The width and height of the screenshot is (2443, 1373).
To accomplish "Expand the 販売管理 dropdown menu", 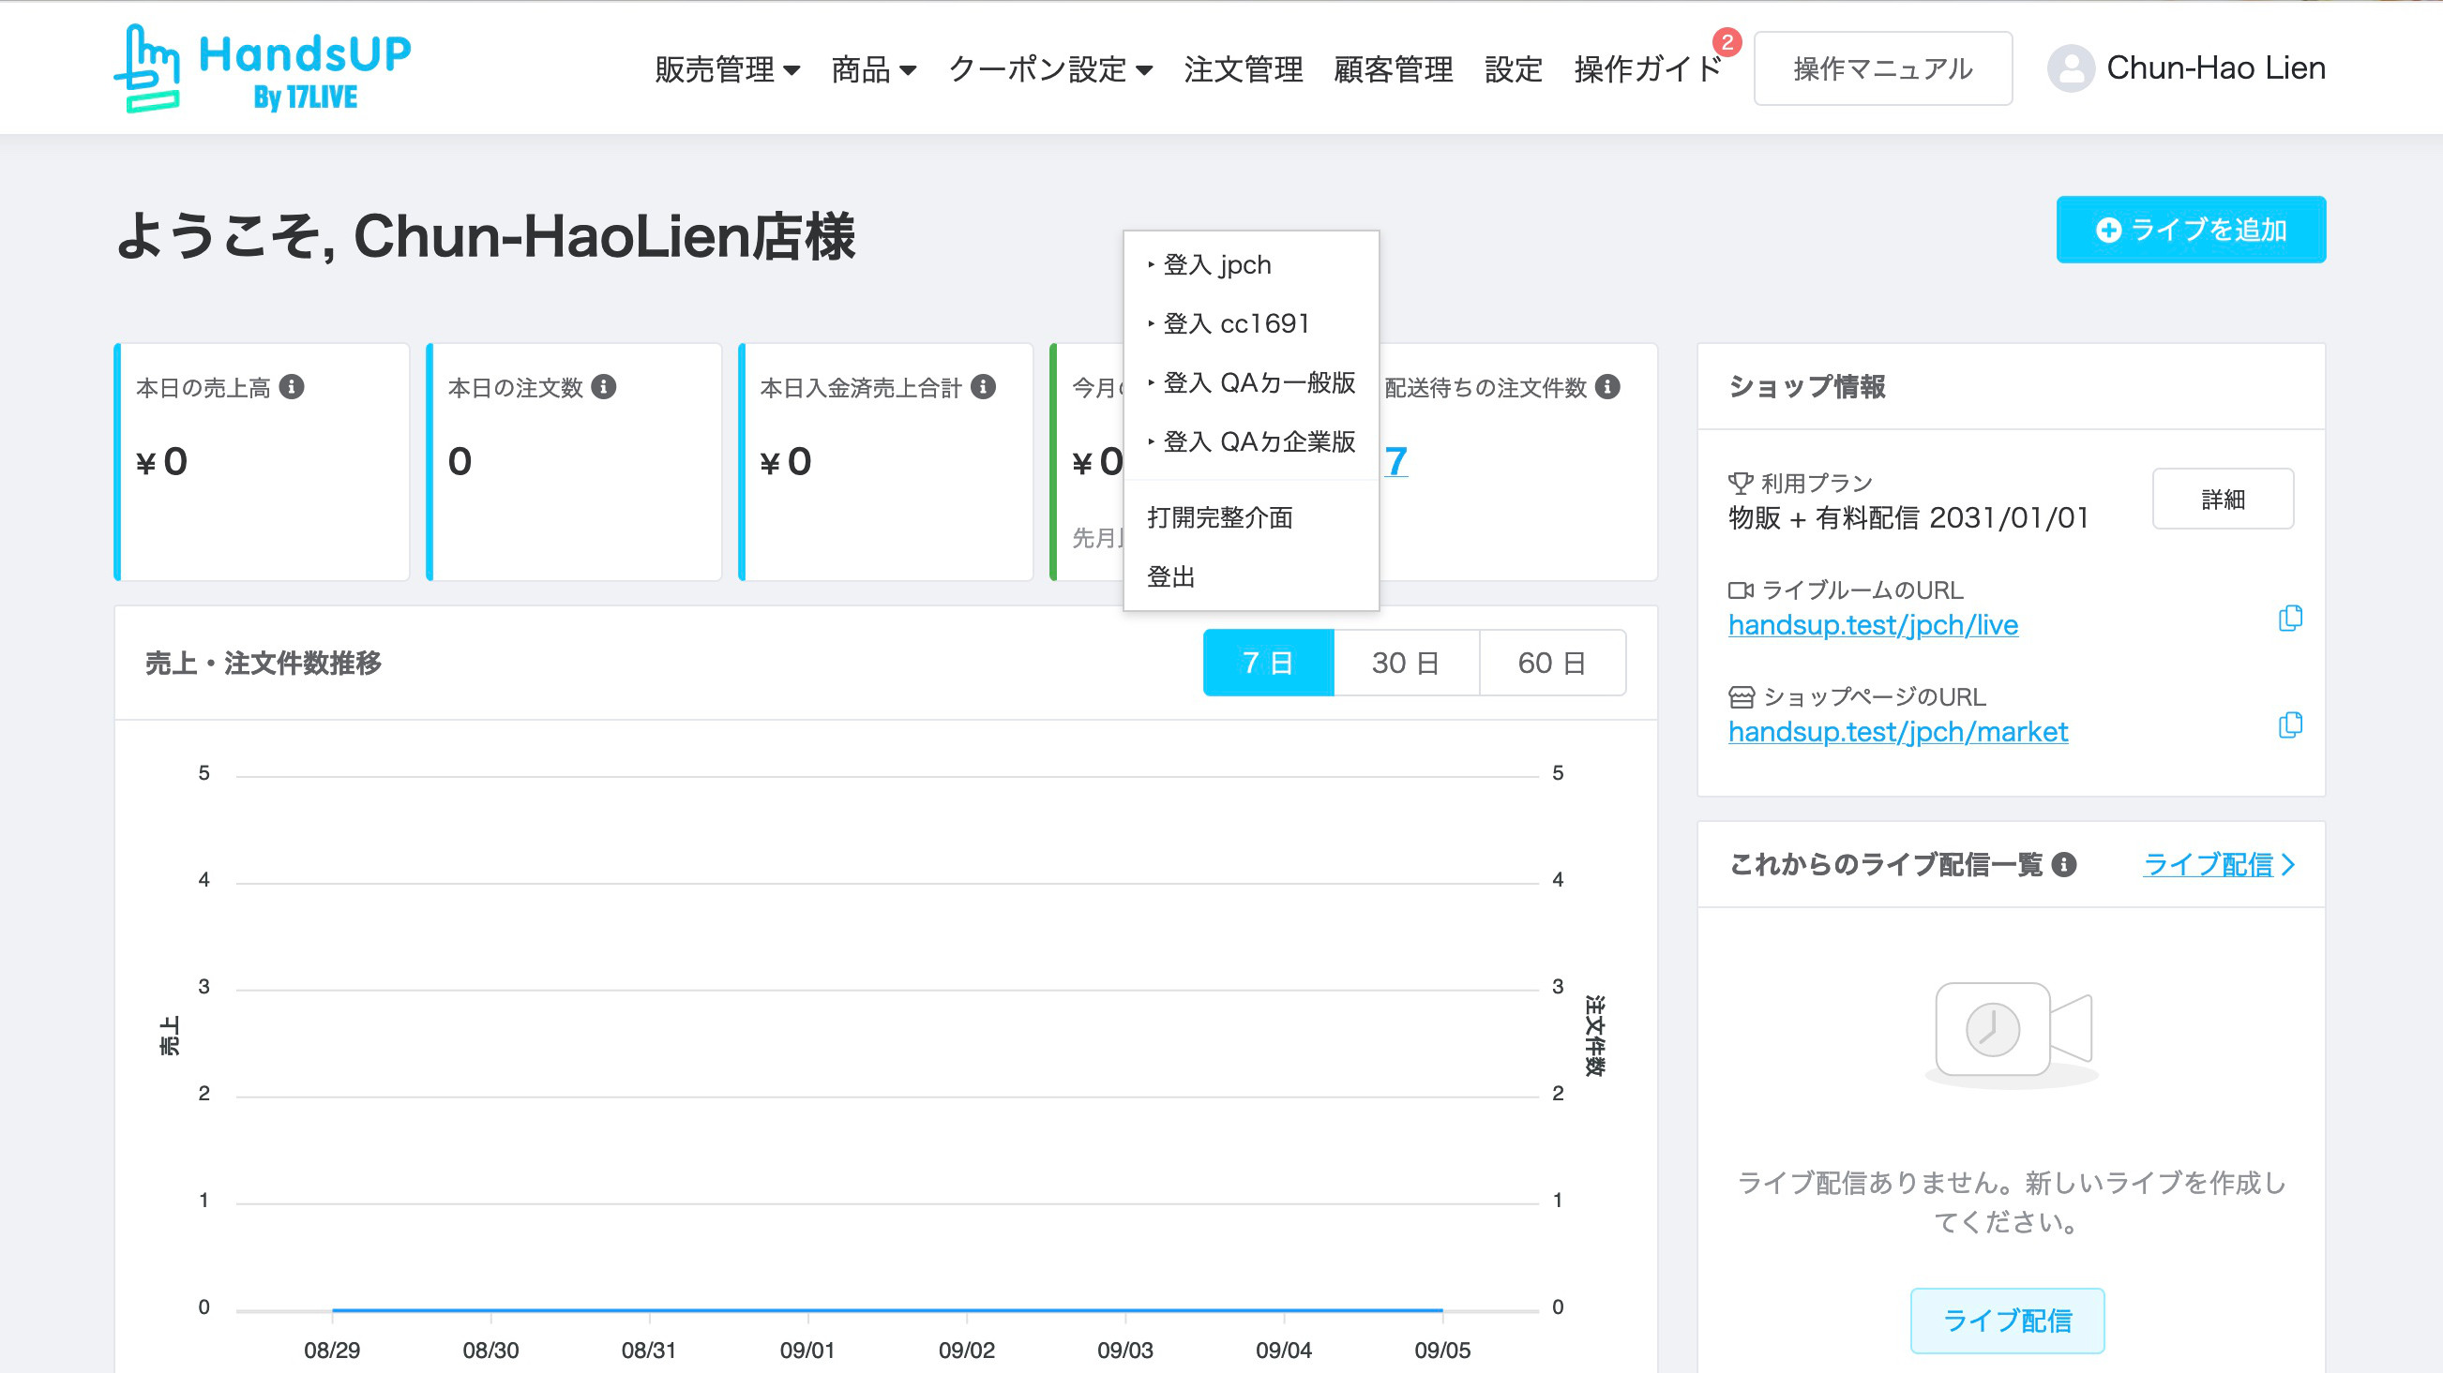I will [x=727, y=69].
